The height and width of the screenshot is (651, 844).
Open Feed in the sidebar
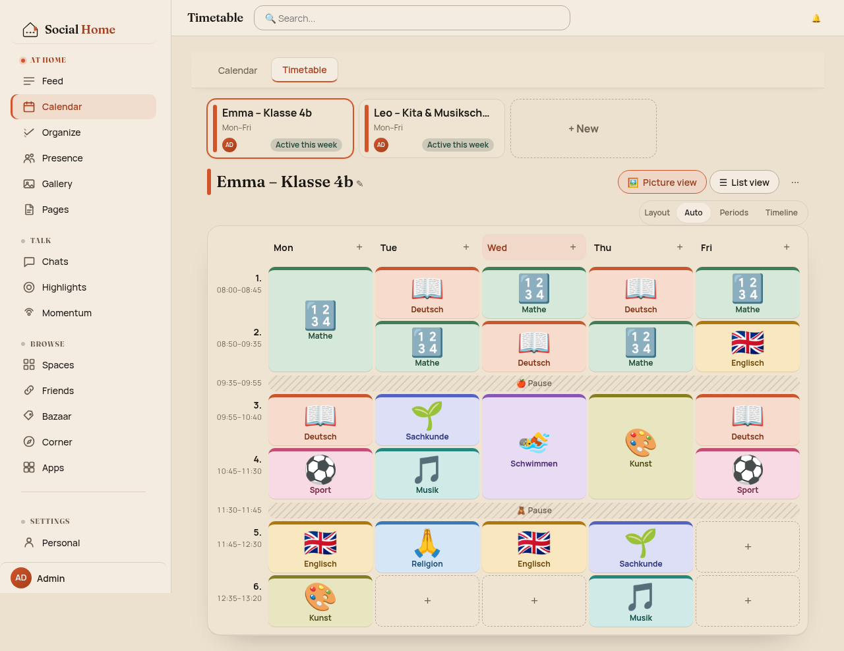click(x=84, y=81)
